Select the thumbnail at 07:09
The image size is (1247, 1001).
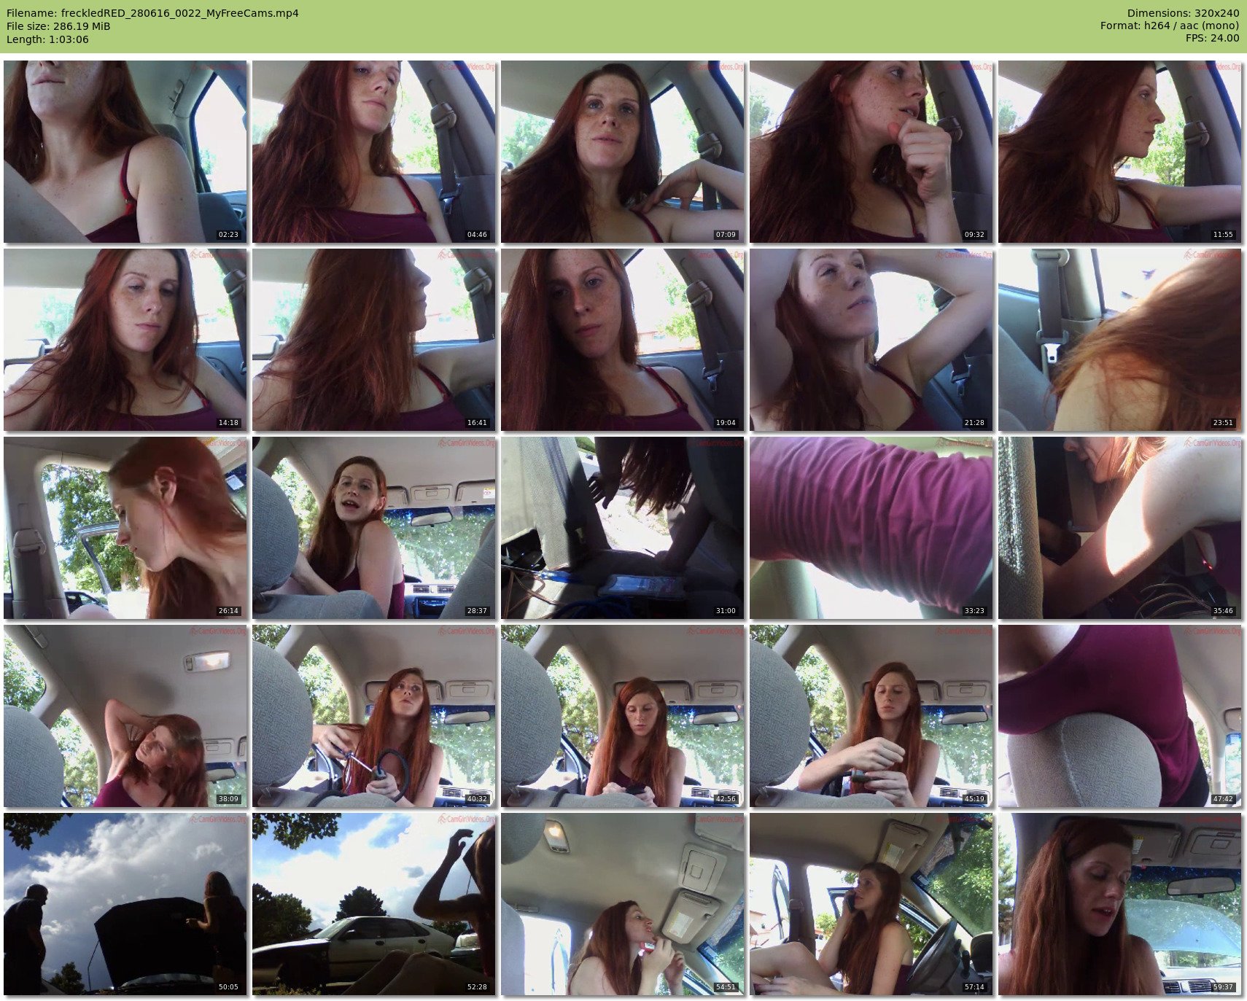[622, 152]
